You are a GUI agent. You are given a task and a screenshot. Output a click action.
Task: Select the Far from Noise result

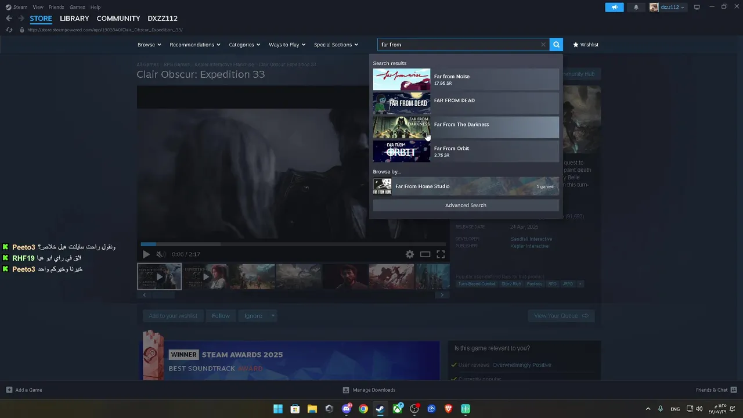pos(466,80)
